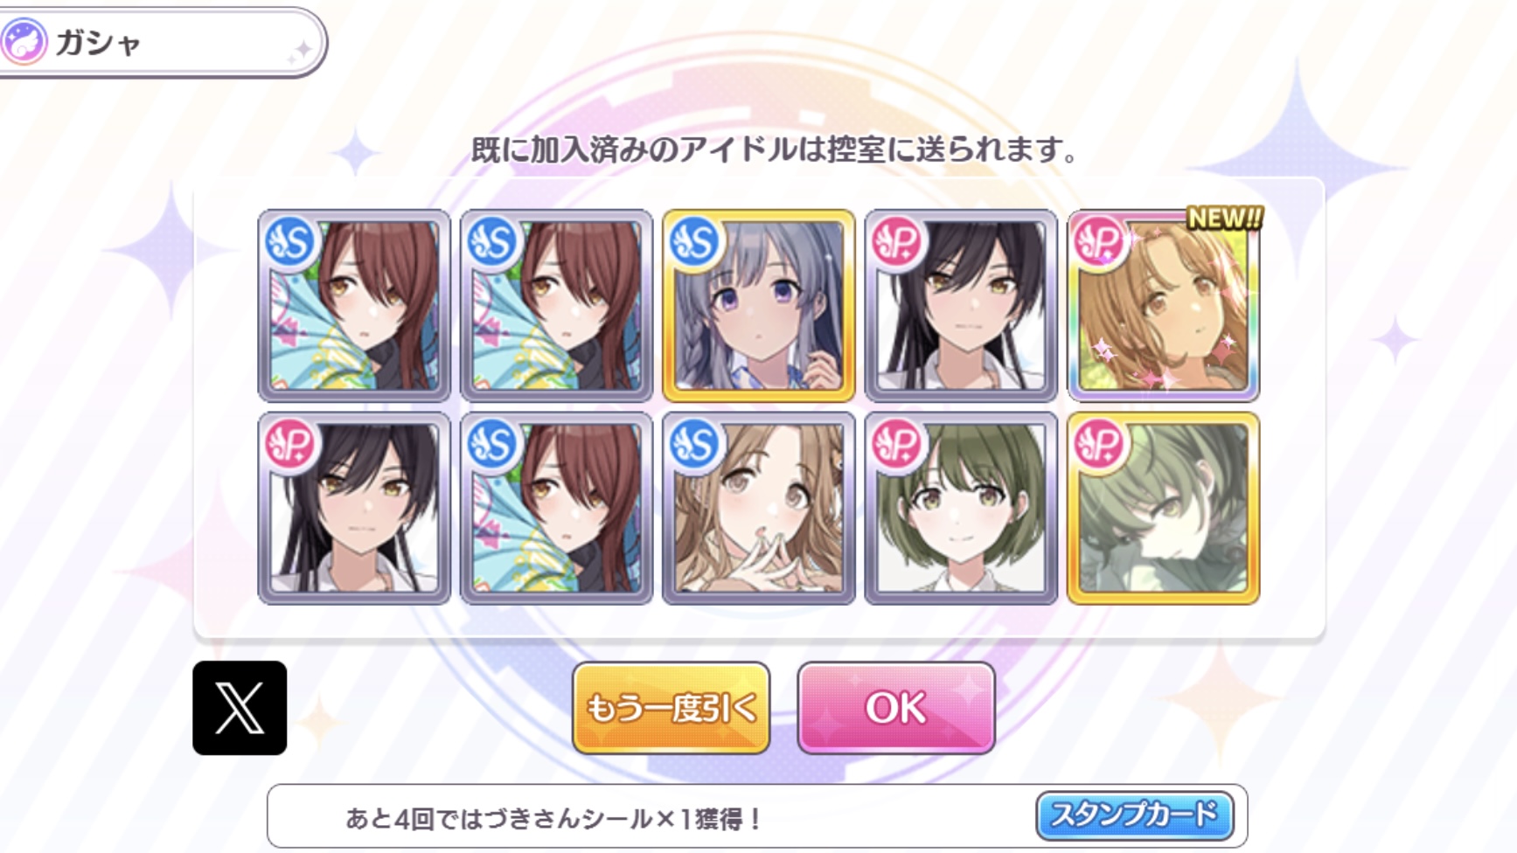Tap the NEW!! label on the top-right card
The width and height of the screenshot is (1517, 853).
[1224, 218]
